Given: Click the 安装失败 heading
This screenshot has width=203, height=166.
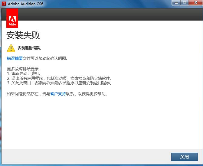Looking at the screenshot, I should 23,35.
